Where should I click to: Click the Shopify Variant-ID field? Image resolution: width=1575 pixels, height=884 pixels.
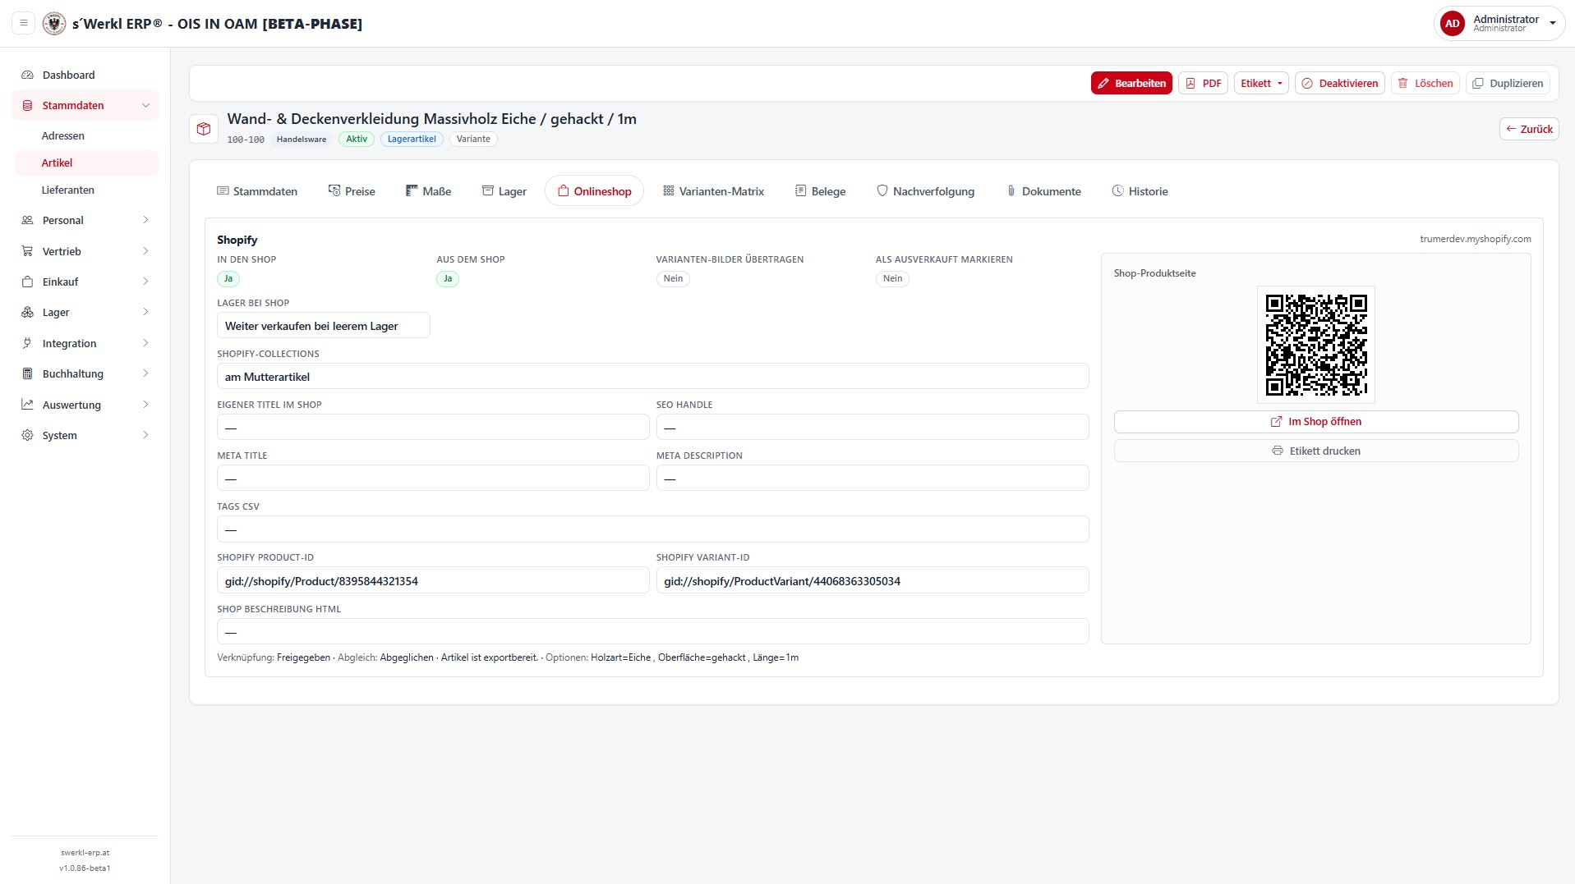click(873, 580)
